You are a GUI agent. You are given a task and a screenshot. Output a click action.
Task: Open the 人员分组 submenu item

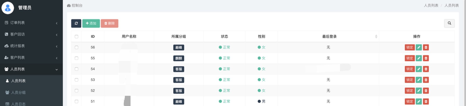tap(31, 92)
